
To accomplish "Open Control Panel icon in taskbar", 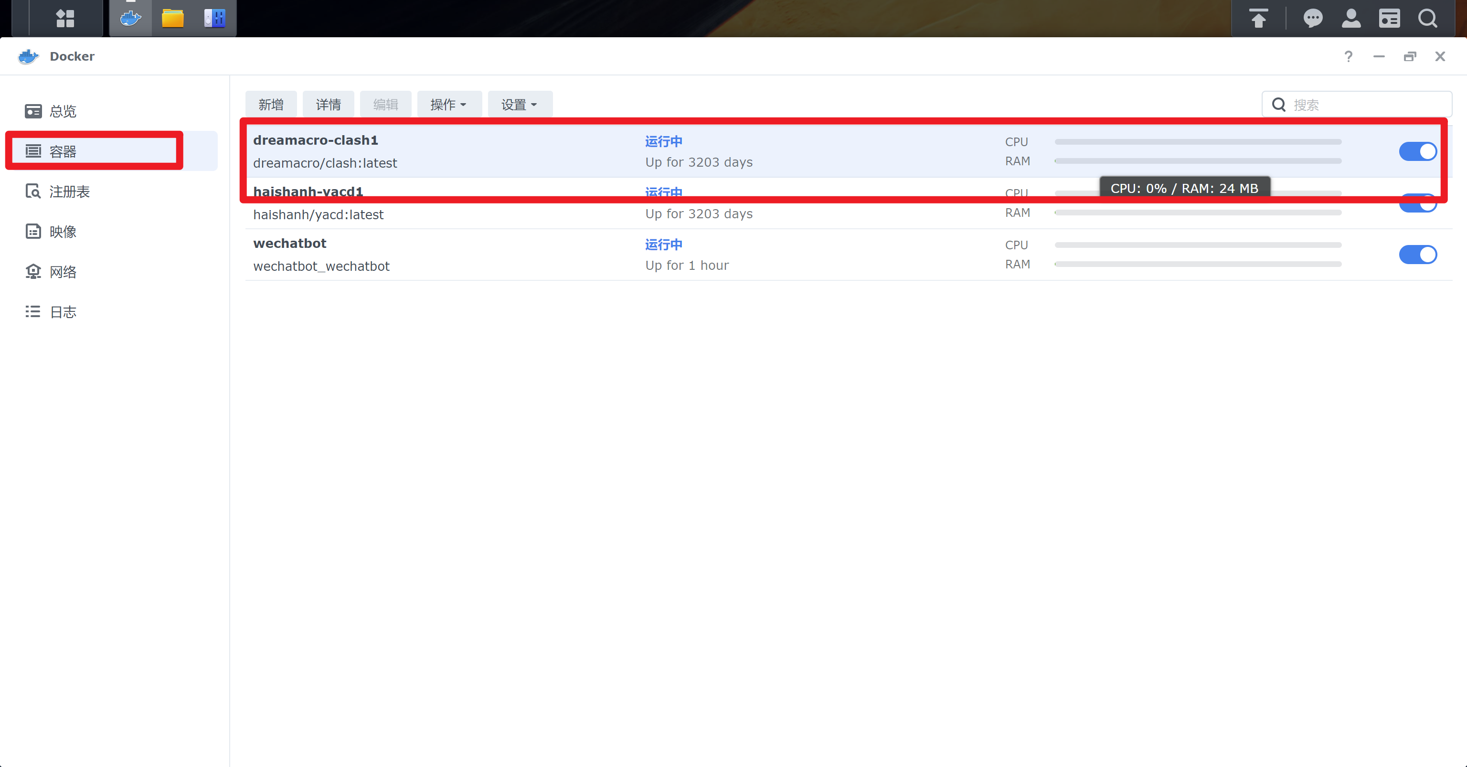I will pos(215,18).
